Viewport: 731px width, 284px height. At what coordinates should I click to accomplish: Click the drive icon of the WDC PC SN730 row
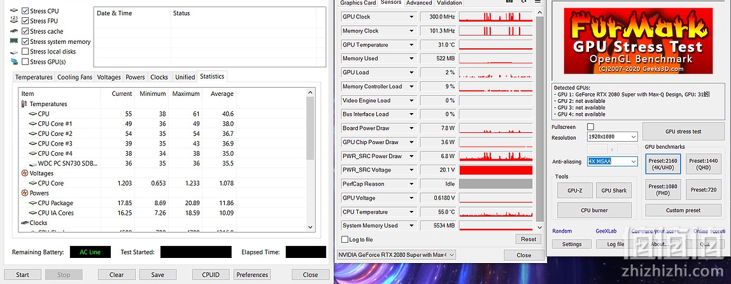point(32,164)
